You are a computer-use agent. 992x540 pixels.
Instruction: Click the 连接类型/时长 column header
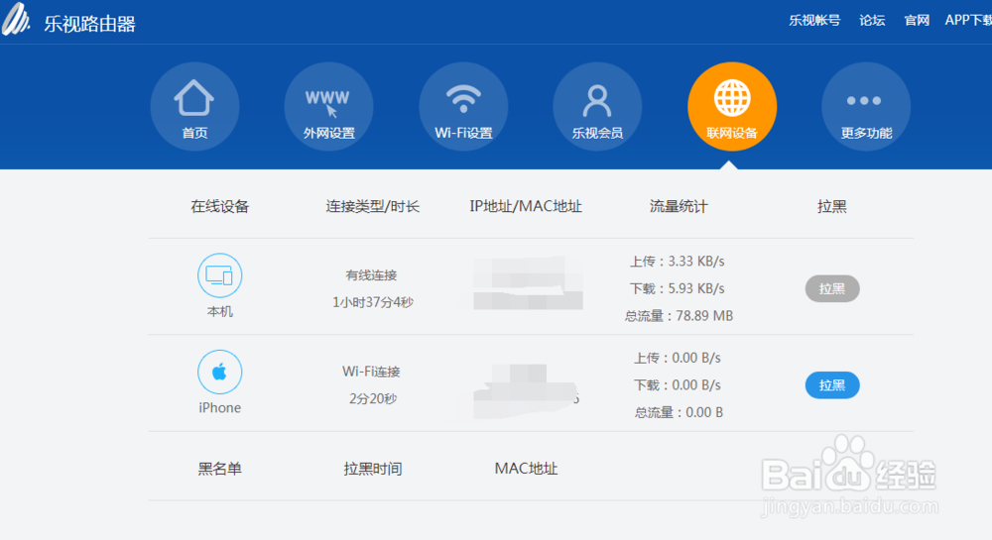tap(373, 206)
